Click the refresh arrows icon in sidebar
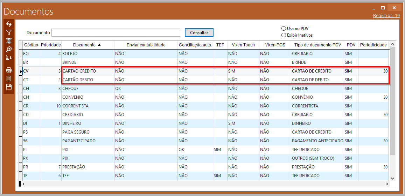 pyautogui.click(x=9, y=24)
